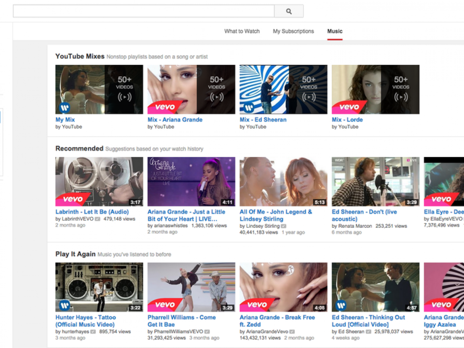This screenshot has width=464, height=348.
Task: Open the My Subscriptions tab
Action: tap(293, 31)
